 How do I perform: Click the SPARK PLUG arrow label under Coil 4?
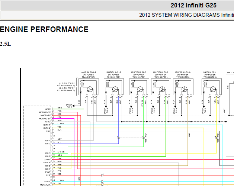click(x=69, y=106)
